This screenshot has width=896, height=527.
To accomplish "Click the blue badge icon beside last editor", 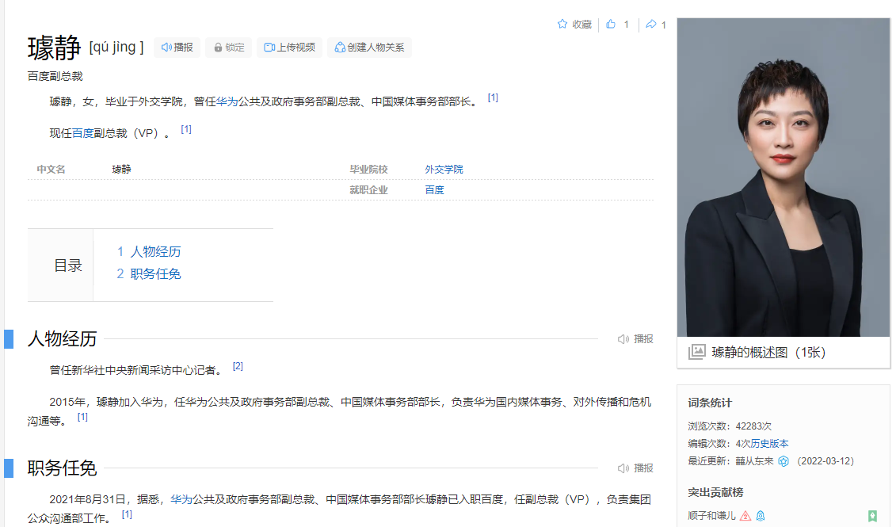I will pos(784,461).
